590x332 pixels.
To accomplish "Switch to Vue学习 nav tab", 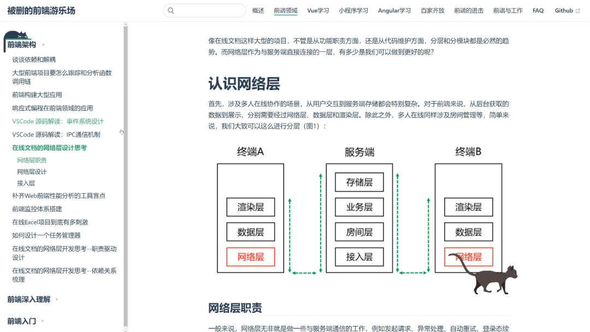I will click(x=318, y=11).
